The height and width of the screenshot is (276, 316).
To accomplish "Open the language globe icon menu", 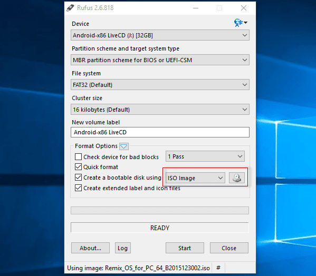I will point(241,23).
